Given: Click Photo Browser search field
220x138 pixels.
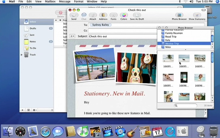Looking at the screenshot, I should pos(185,106).
